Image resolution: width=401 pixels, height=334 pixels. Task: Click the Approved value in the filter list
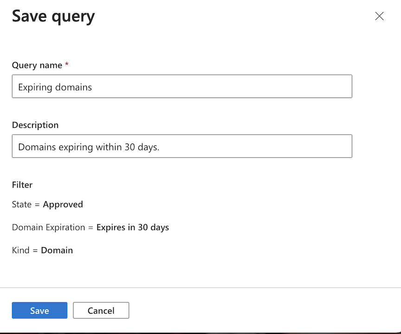(x=63, y=204)
